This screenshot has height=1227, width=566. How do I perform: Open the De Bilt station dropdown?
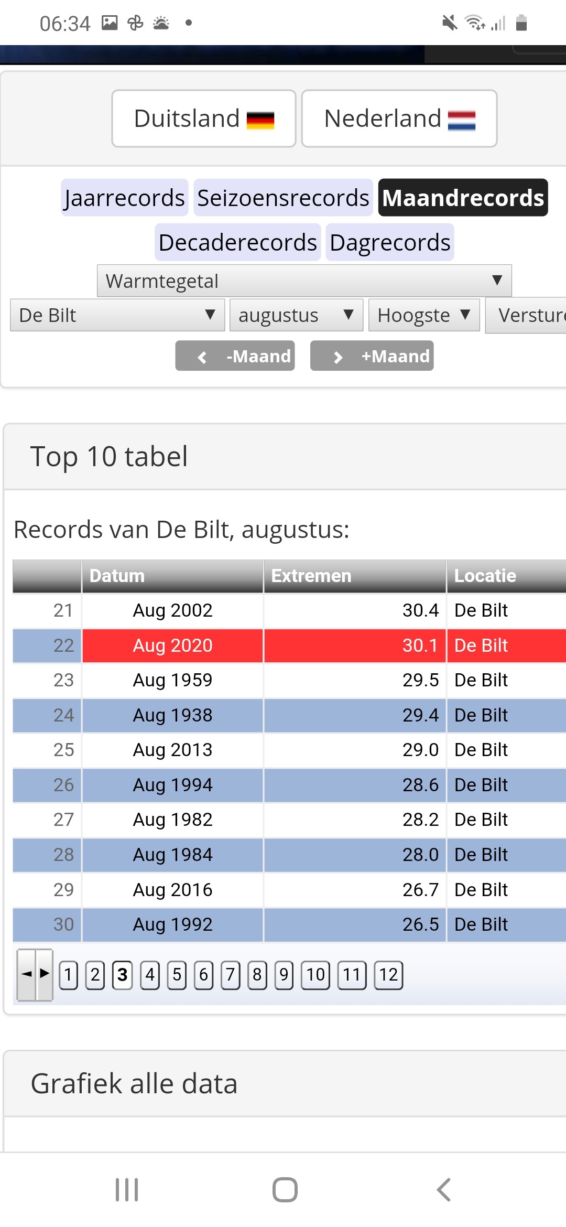(x=117, y=315)
